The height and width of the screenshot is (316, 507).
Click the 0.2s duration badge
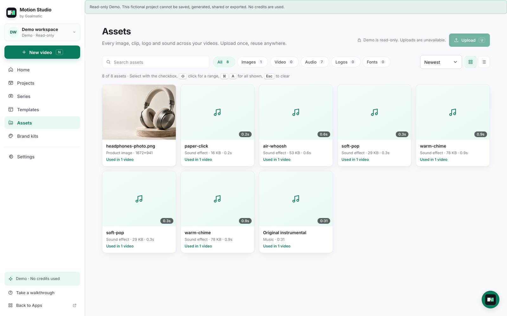(245, 134)
